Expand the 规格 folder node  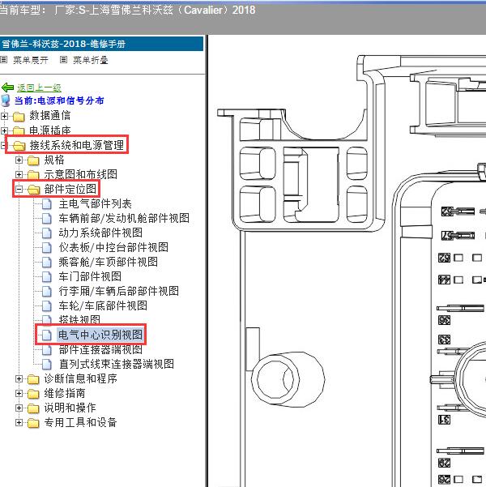click(x=19, y=160)
